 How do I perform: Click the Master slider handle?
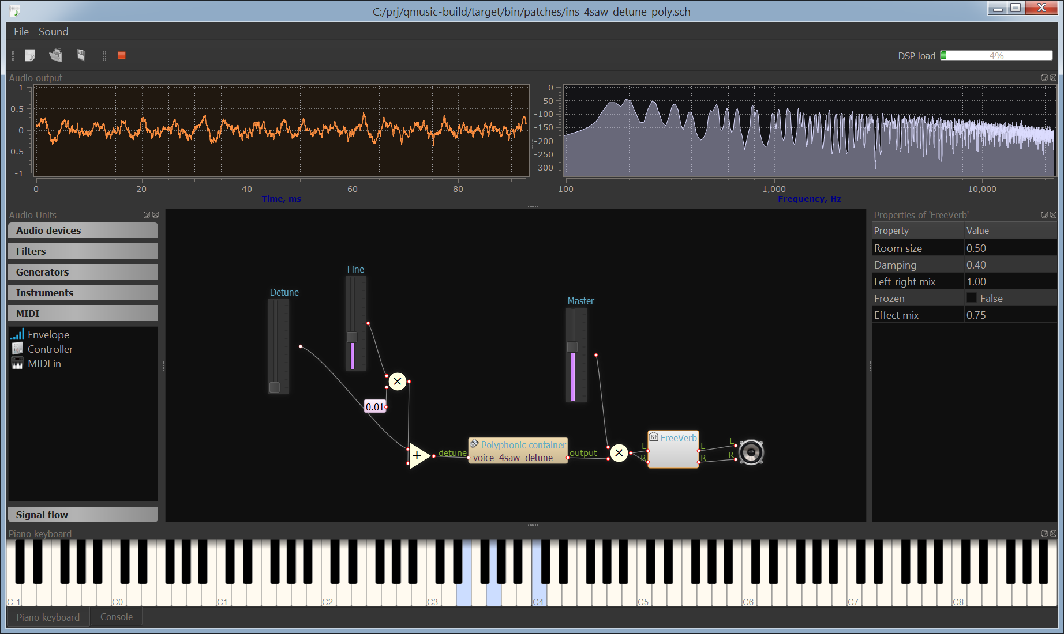pos(572,347)
